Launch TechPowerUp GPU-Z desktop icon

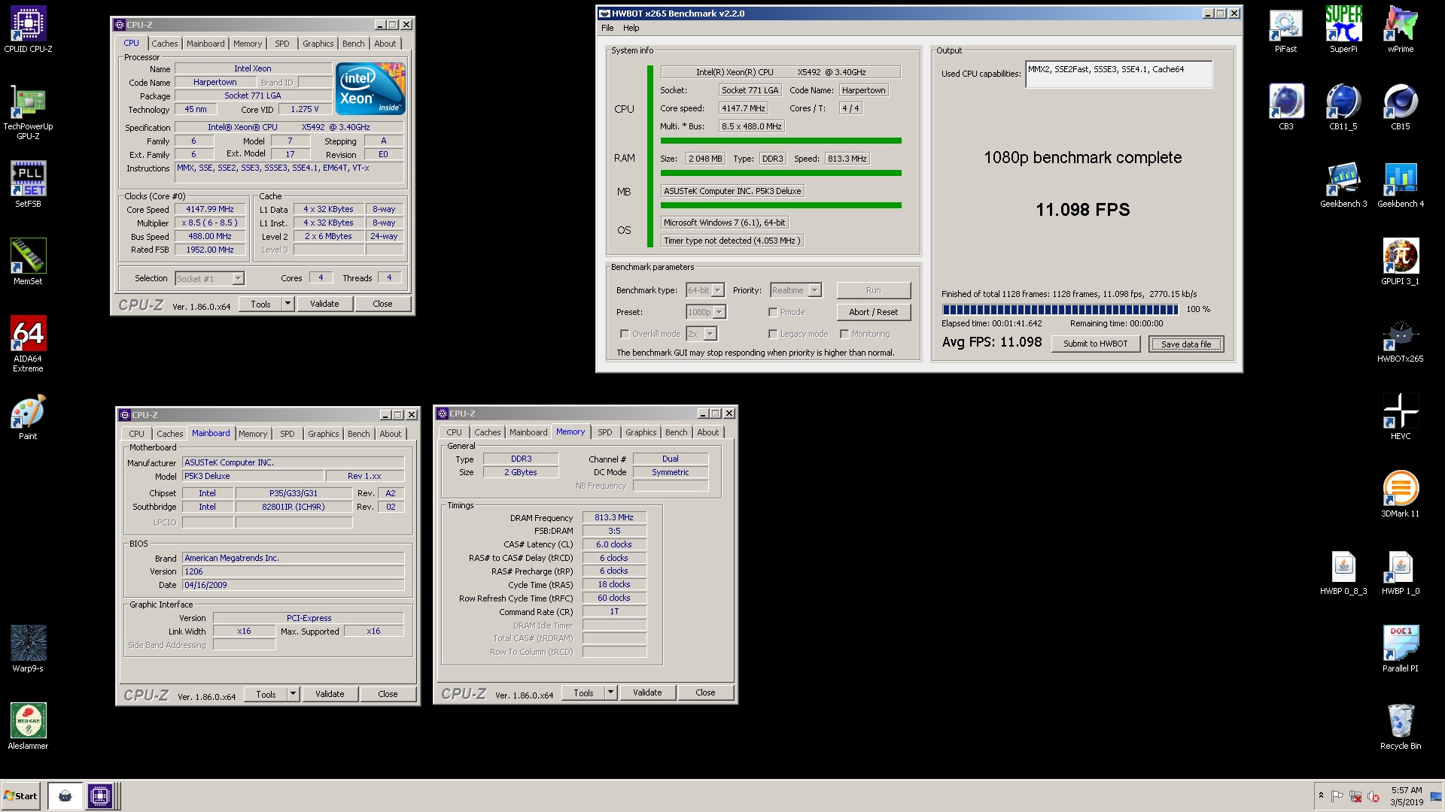click(28, 113)
